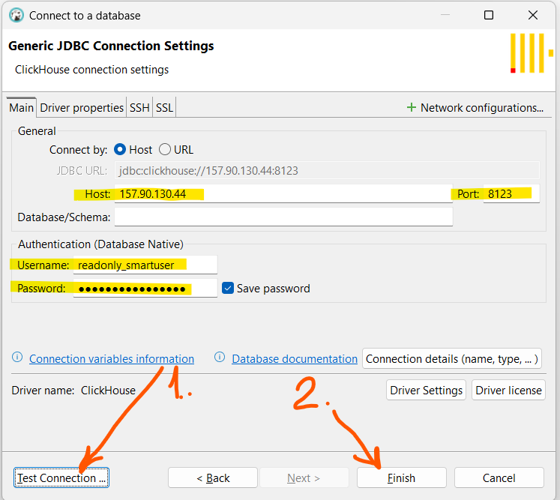560x500 pixels.
Task: Click info icon beside Connection variables information
Action: pos(18,358)
